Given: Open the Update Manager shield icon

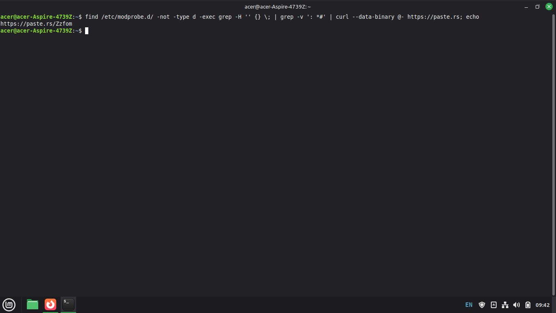Looking at the screenshot, I should point(482,305).
